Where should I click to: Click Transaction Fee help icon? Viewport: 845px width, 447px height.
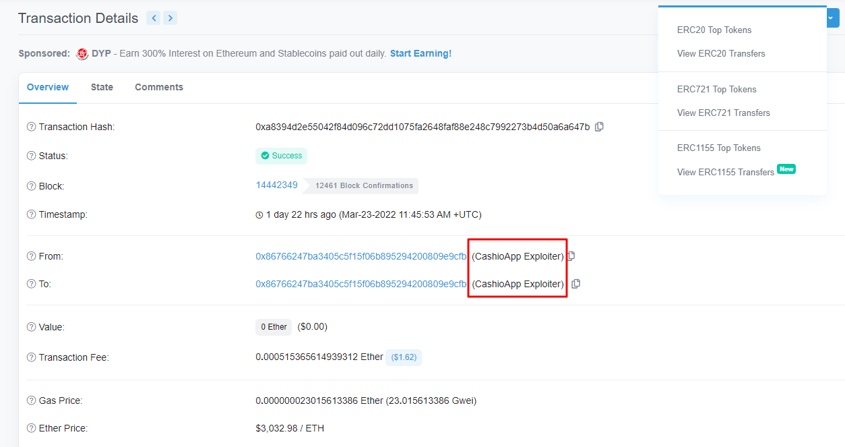pyautogui.click(x=31, y=357)
